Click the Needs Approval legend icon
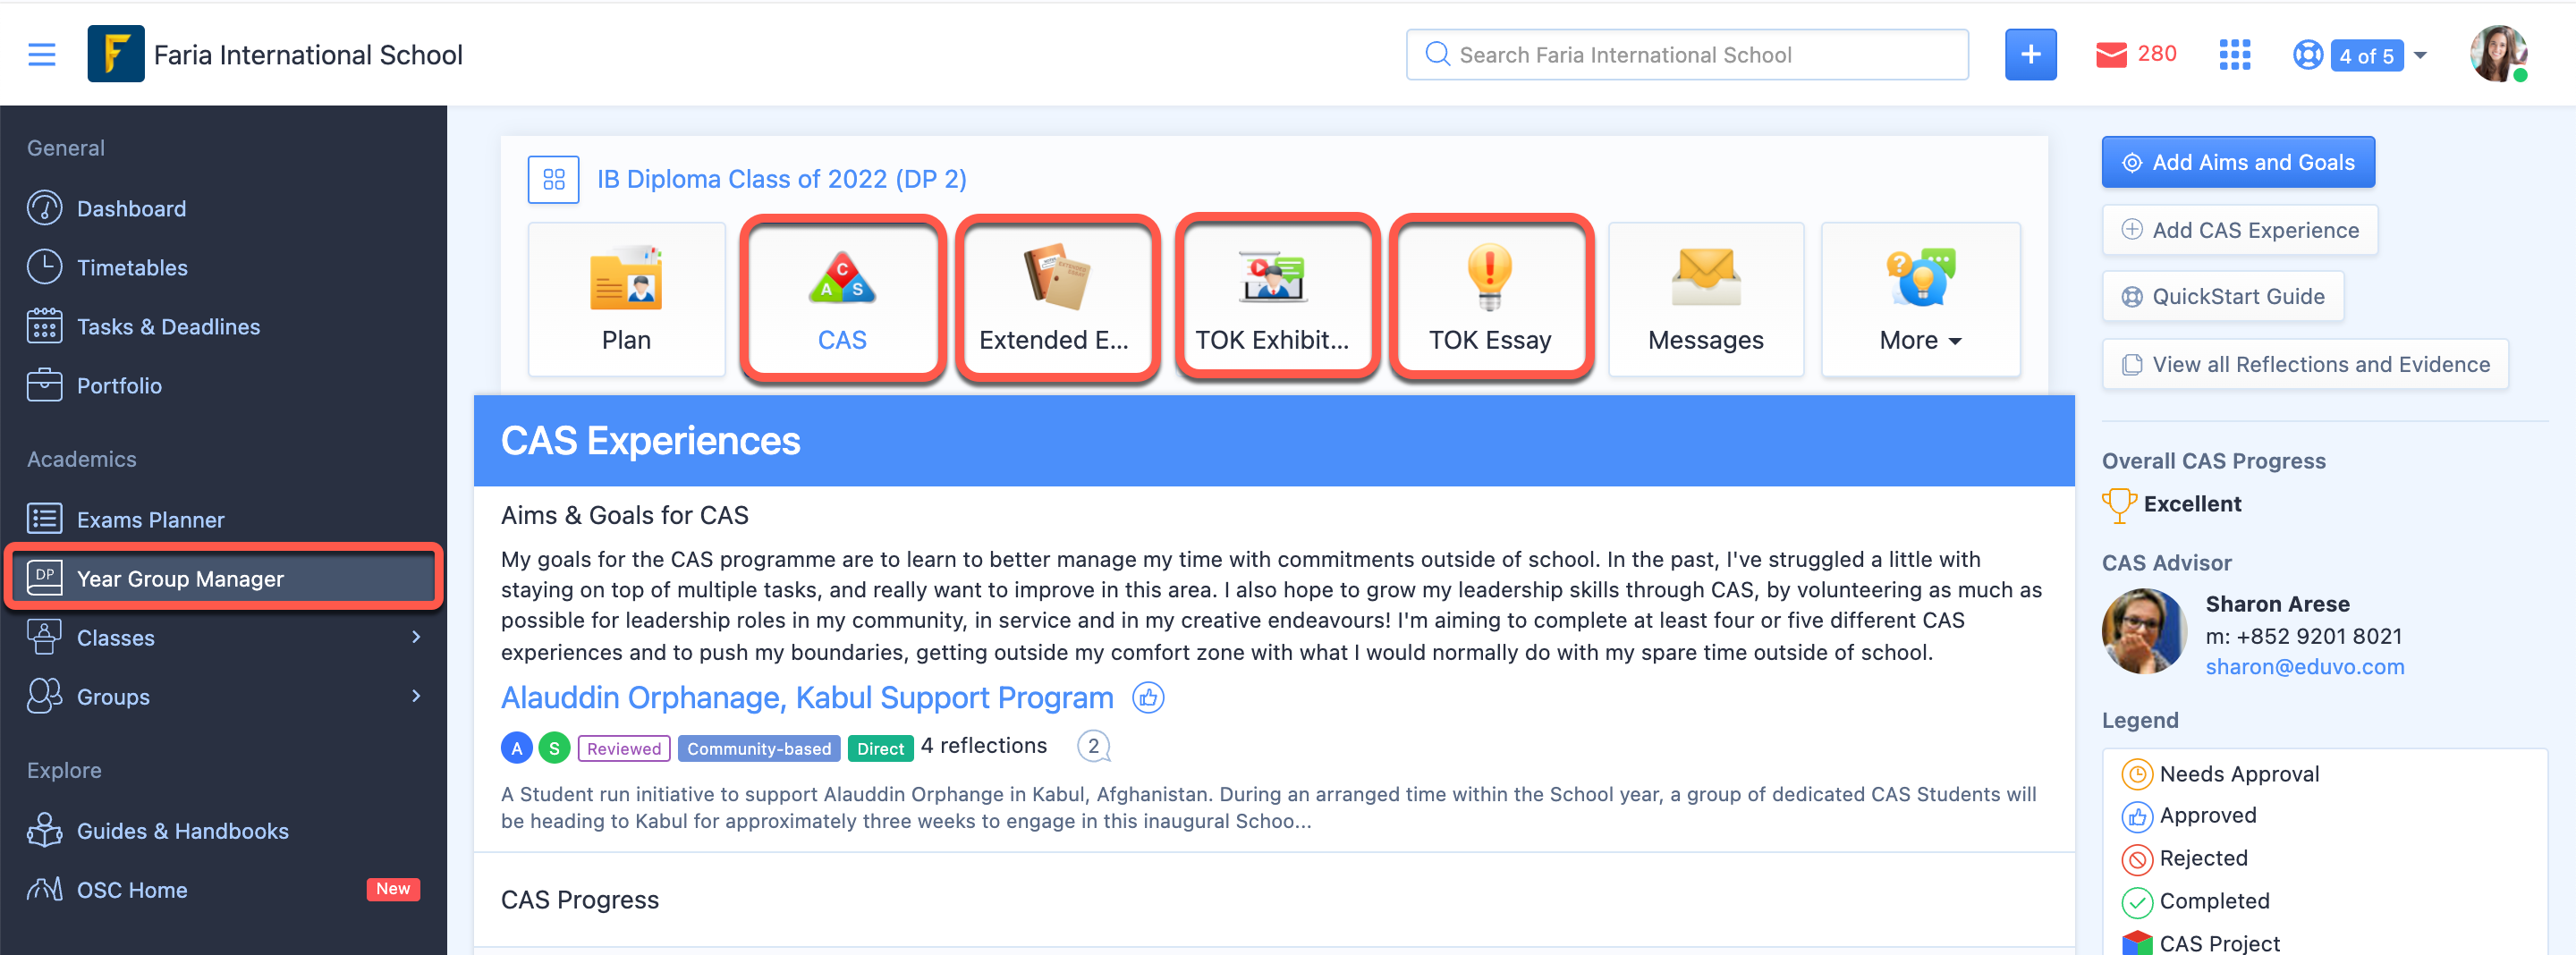 [2136, 774]
